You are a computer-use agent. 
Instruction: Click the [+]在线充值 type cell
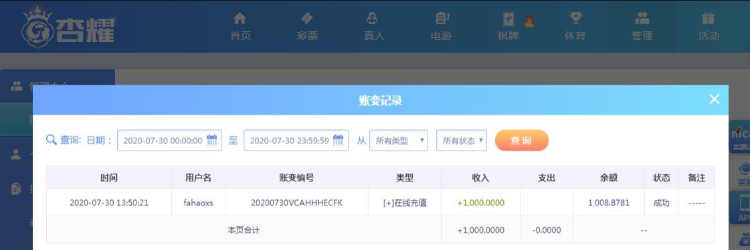(x=405, y=203)
